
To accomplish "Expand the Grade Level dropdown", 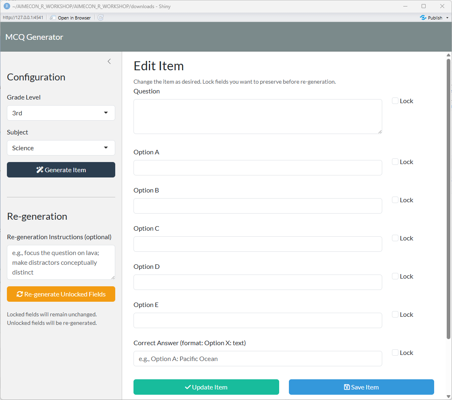I will pyautogui.click(x=61, y=113).
